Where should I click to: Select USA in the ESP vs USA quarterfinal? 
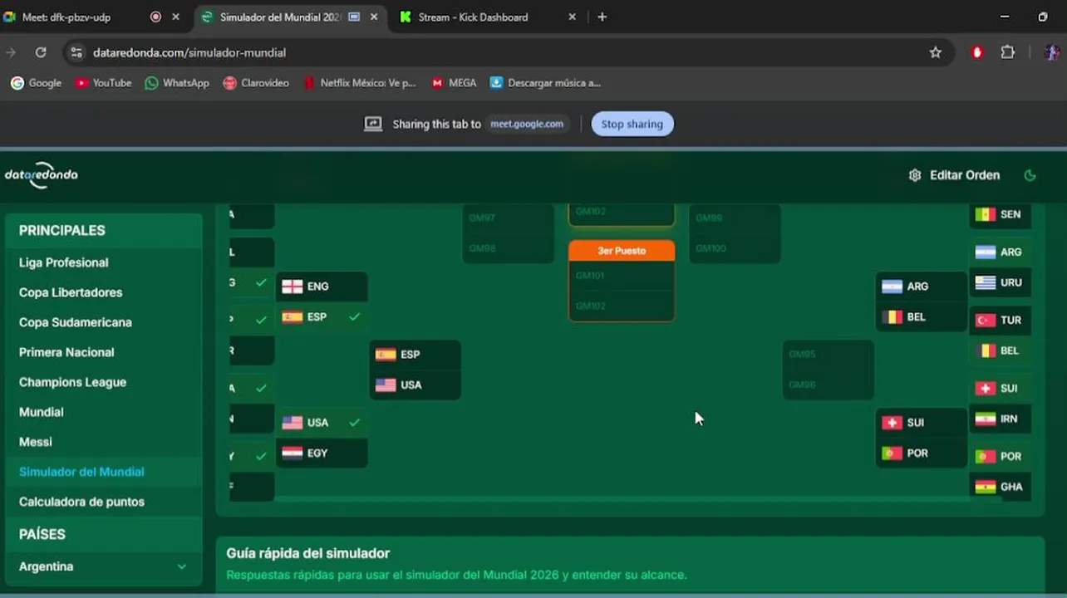pos(415,385)
